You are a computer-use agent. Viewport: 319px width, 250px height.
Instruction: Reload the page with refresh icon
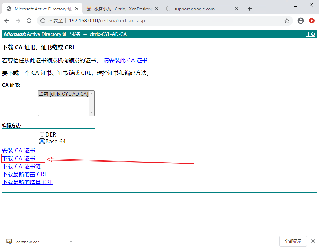(x=29, y=21)
